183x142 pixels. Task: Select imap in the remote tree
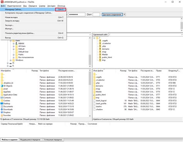pyautogui.click(x=104, y=52)
